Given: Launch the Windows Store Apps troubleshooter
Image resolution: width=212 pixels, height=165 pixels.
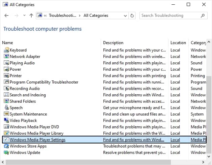Looking at the screenshot, I should 28,146.
